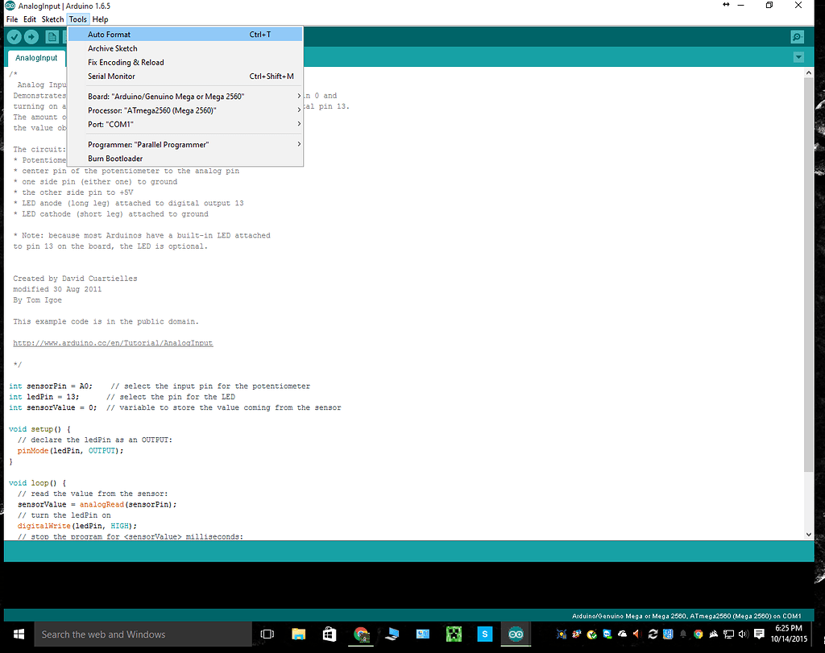The image size is (825, 653).
Task: Choose Archive Sketch menu entry
Action: click(185, 48)
